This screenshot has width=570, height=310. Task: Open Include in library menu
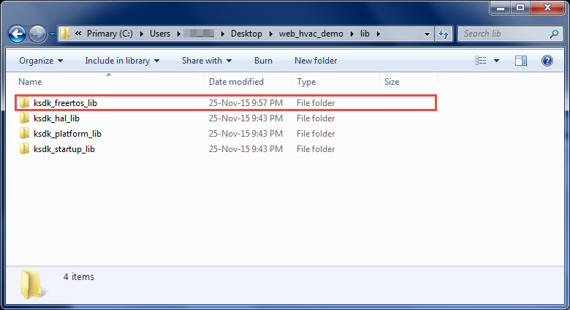click(122, 61)
